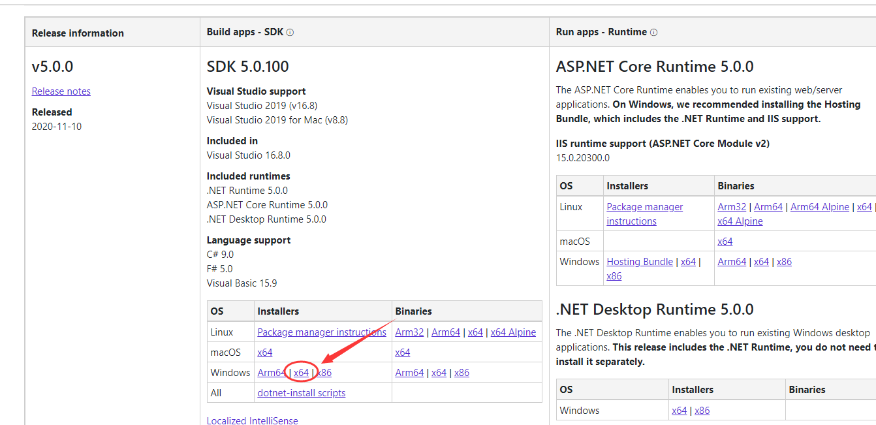Viewport: 876px width, 425px height.
Task: Open SDK Linux Package manager instructions link
Action: (322, 332)
